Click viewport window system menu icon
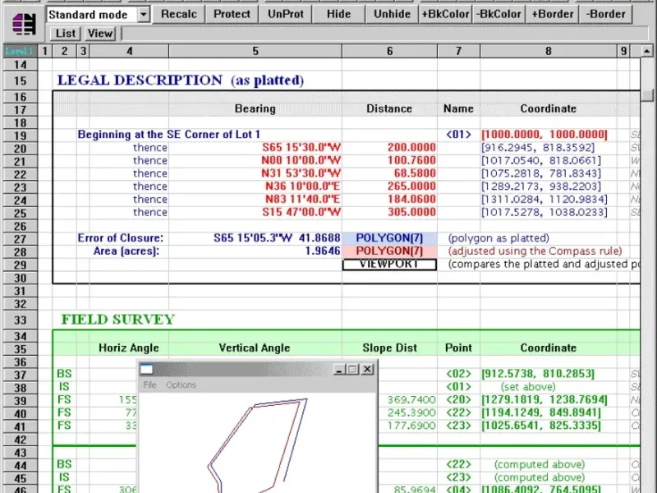Viewport: 657px width, 493px height. point(146,369)
